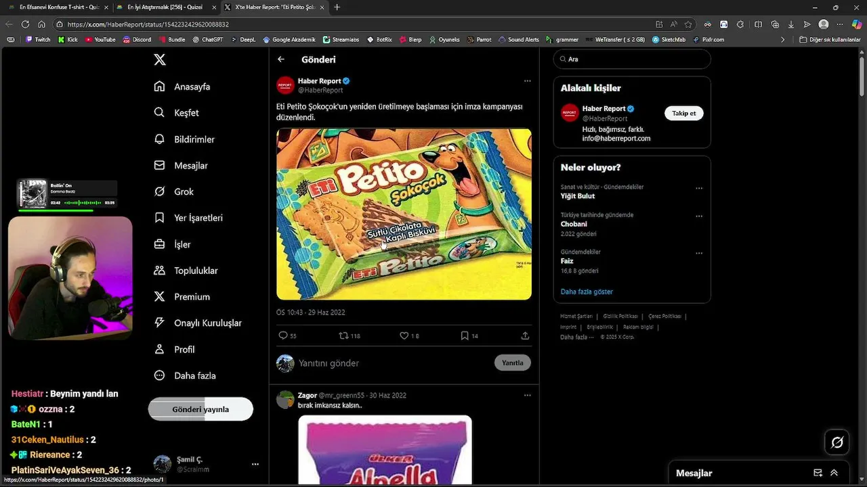867x487 pixels.
Task: Open Keşfet from the sidebar
Action: click(x=176, y=113)
